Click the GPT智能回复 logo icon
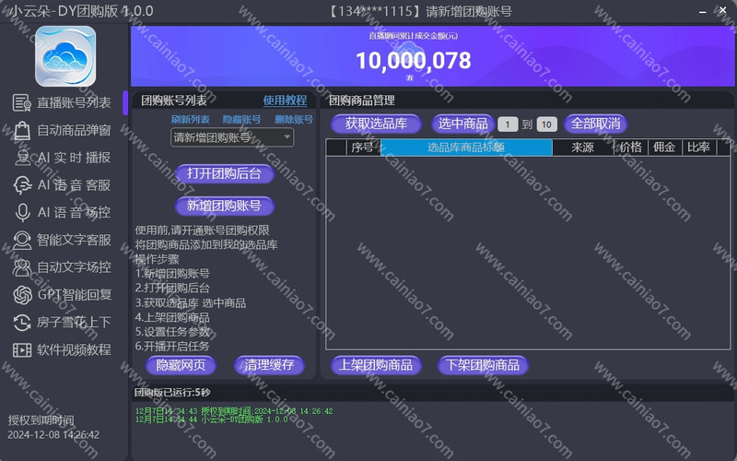This screenshot has width=737, height=461. [x=22, y=295]
